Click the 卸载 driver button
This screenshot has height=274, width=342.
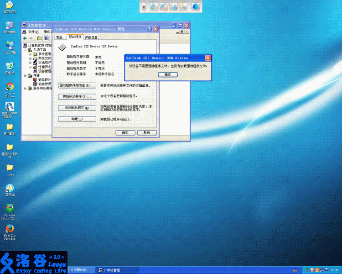pyautogui.click(x=77, y=119)
